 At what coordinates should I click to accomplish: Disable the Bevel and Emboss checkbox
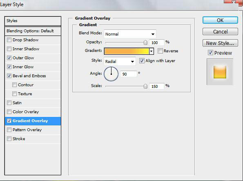pos(9,76)
